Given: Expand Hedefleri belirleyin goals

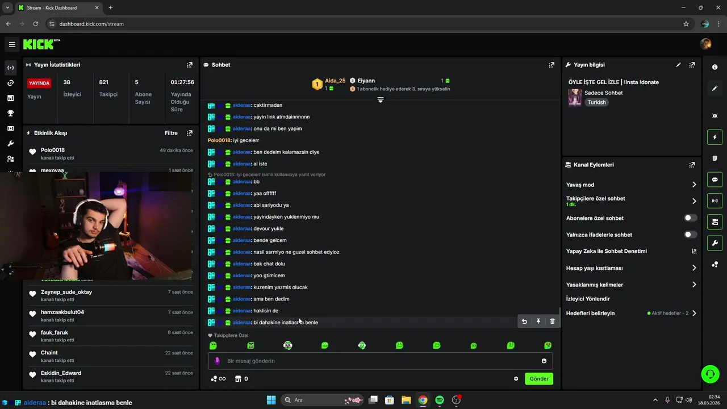Looking at the screenshot, I should (x=694, y=313).
